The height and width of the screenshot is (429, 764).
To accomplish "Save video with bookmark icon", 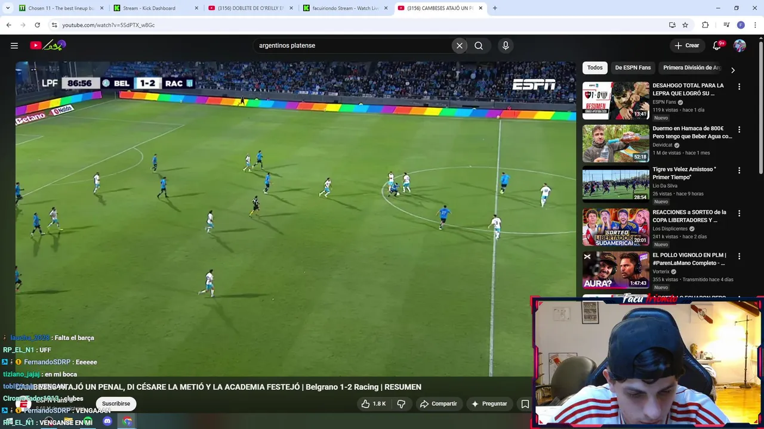I will pos(525,404).
